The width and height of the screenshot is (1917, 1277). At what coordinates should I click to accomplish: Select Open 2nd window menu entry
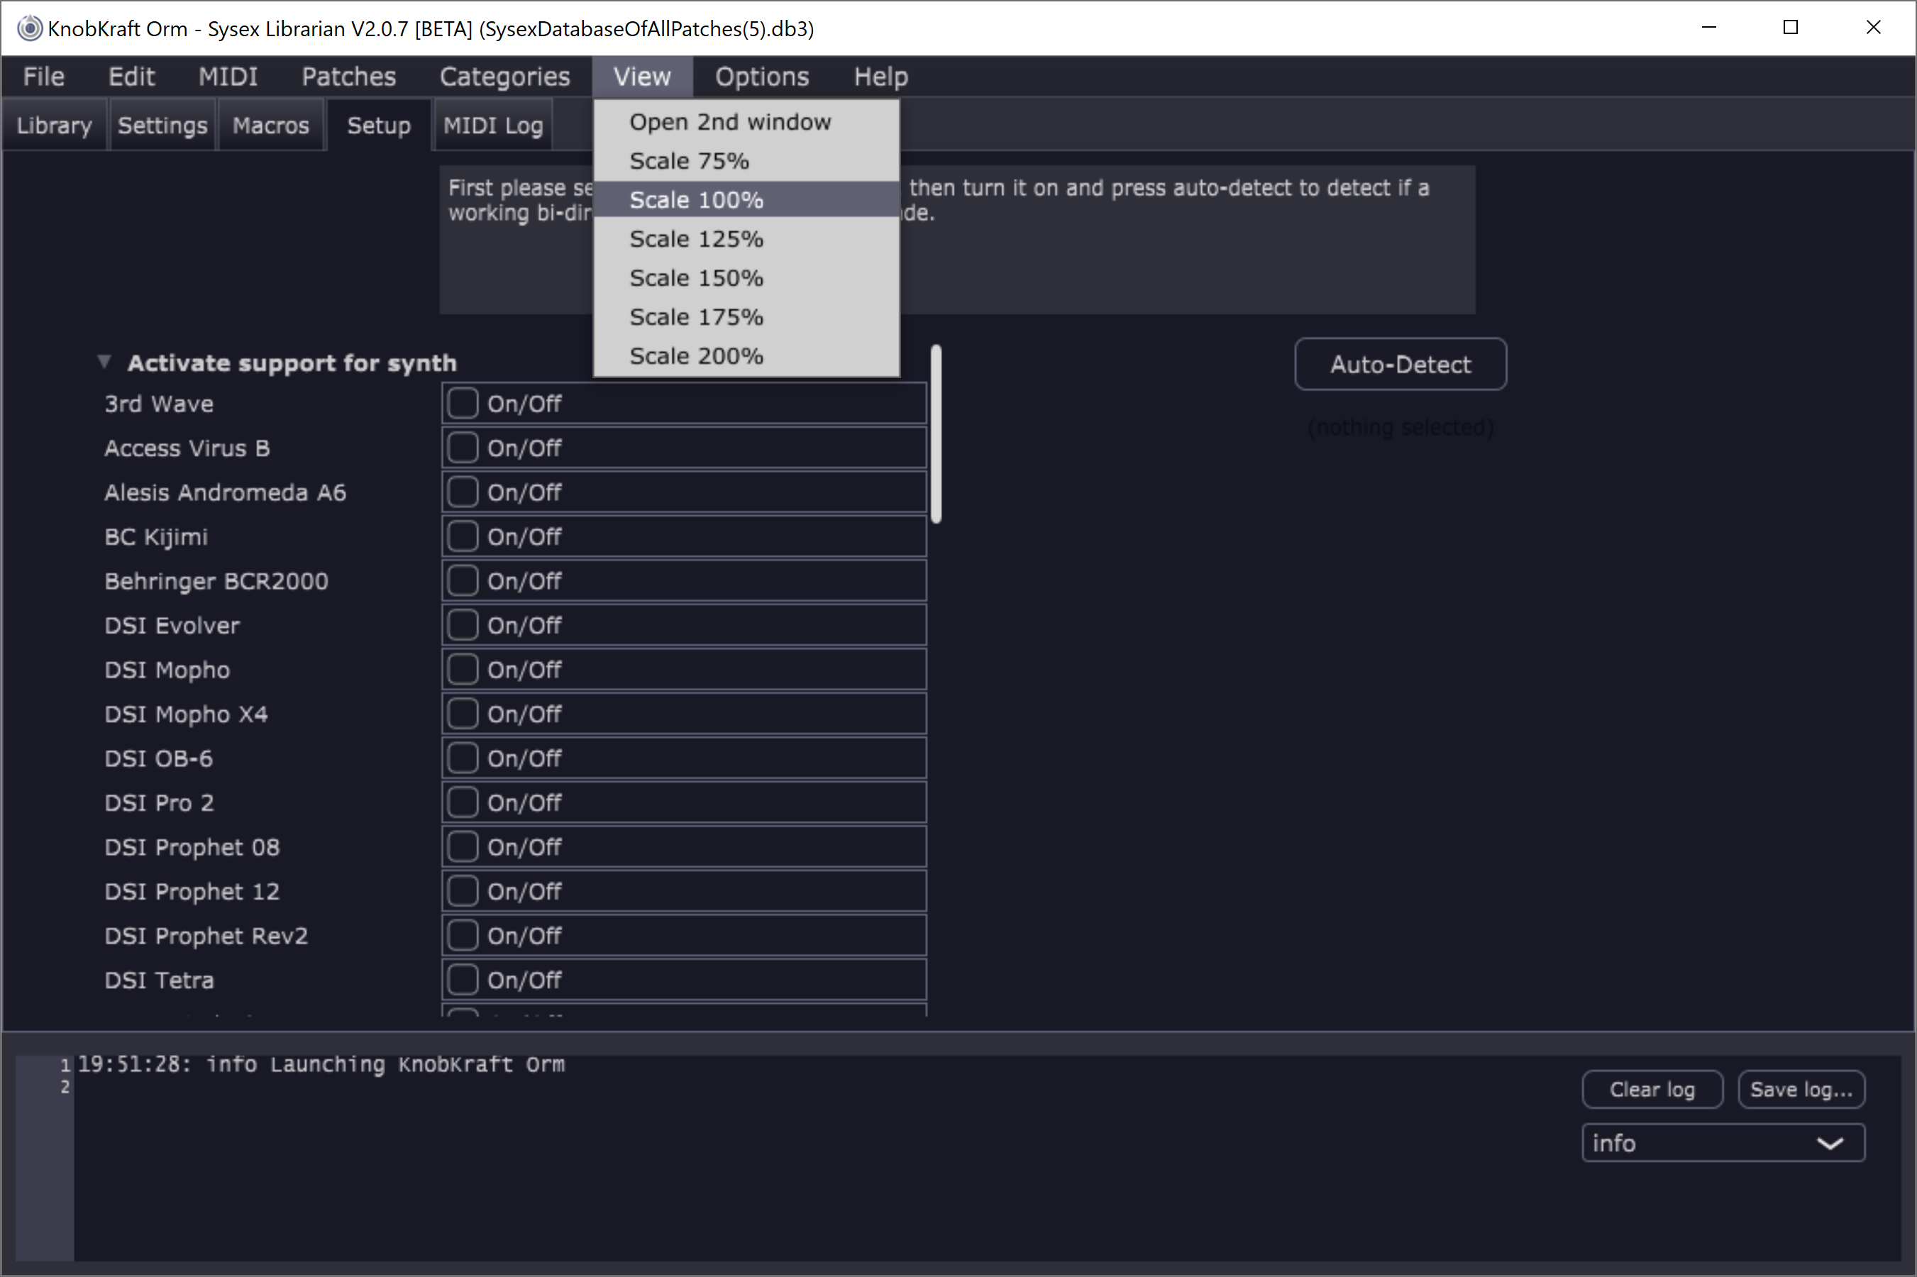click(729, 122)
